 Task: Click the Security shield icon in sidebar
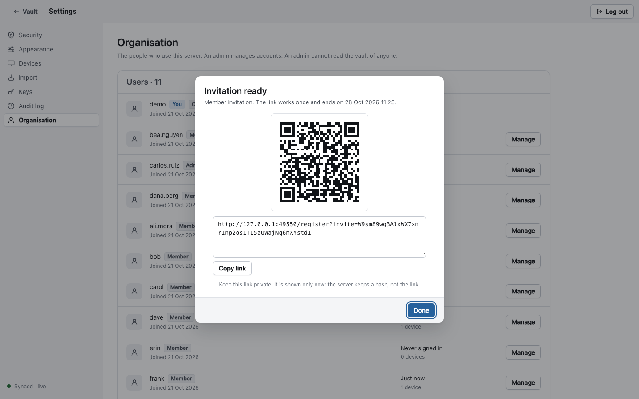pyautogui.click(x=11, y=35)
